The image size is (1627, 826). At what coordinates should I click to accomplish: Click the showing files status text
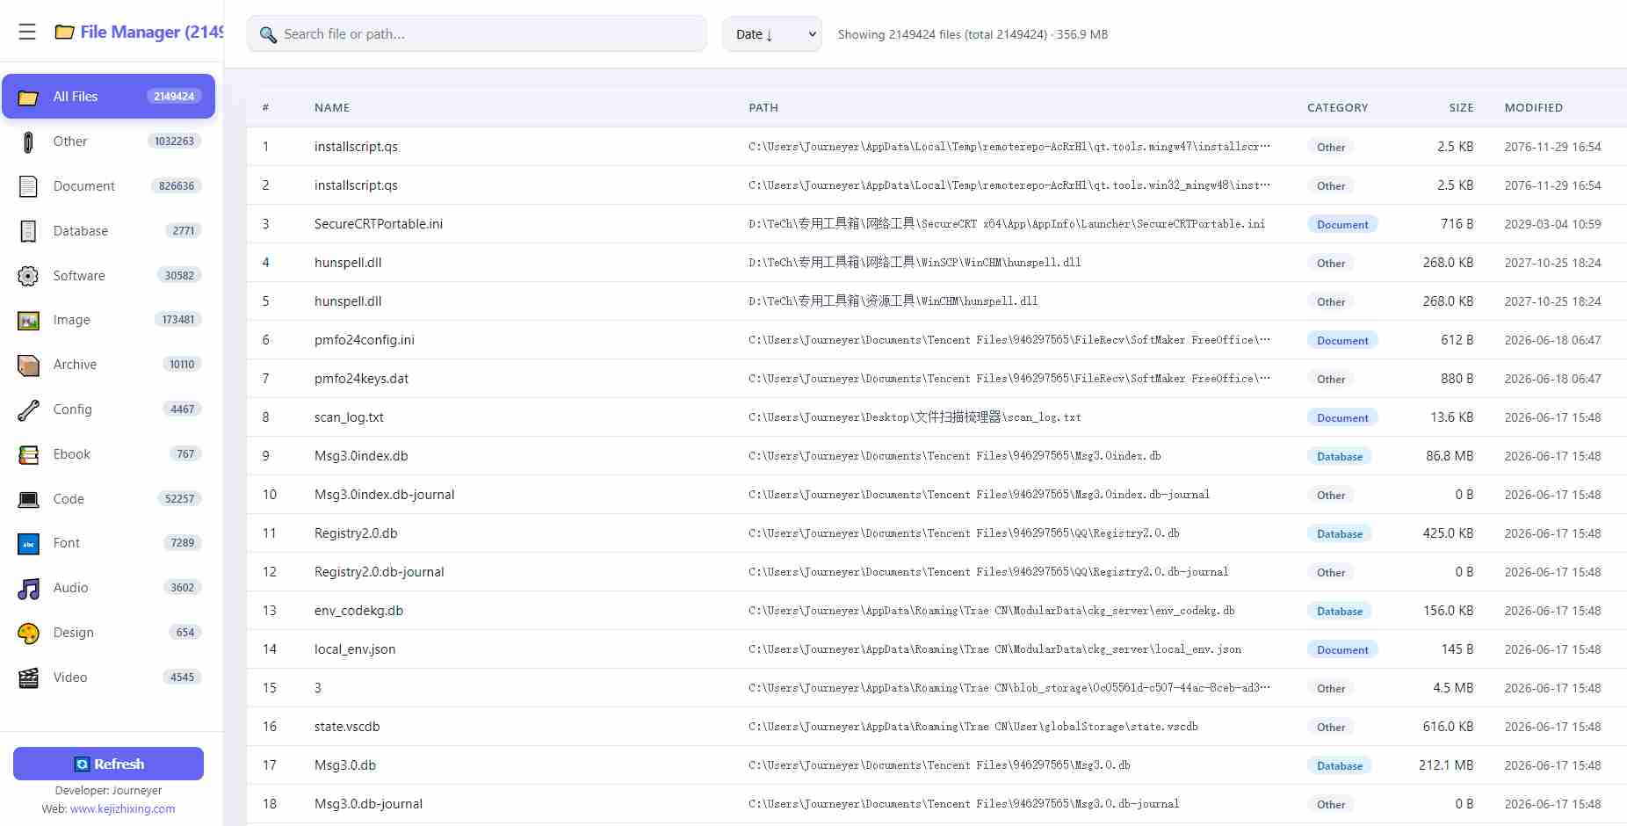pos(973,34)
